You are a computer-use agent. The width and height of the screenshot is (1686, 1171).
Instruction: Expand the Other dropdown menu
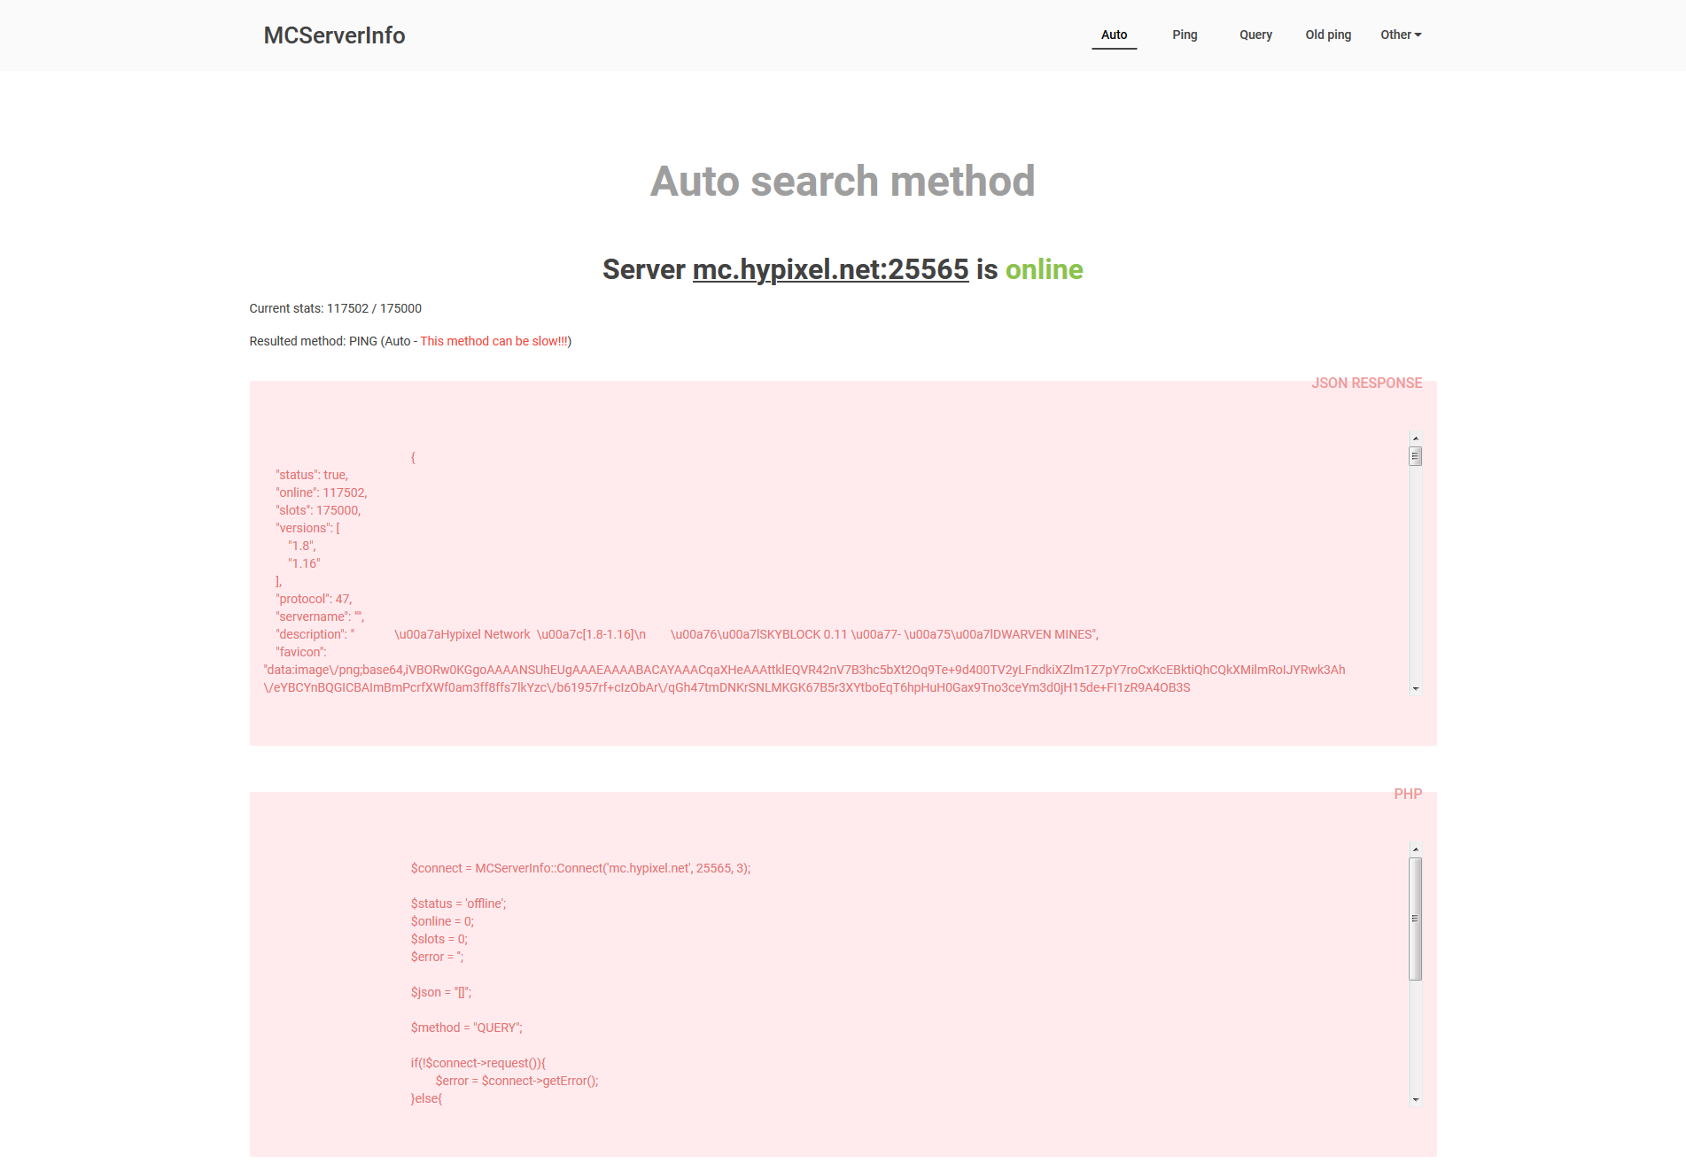tap(1401, 35)
